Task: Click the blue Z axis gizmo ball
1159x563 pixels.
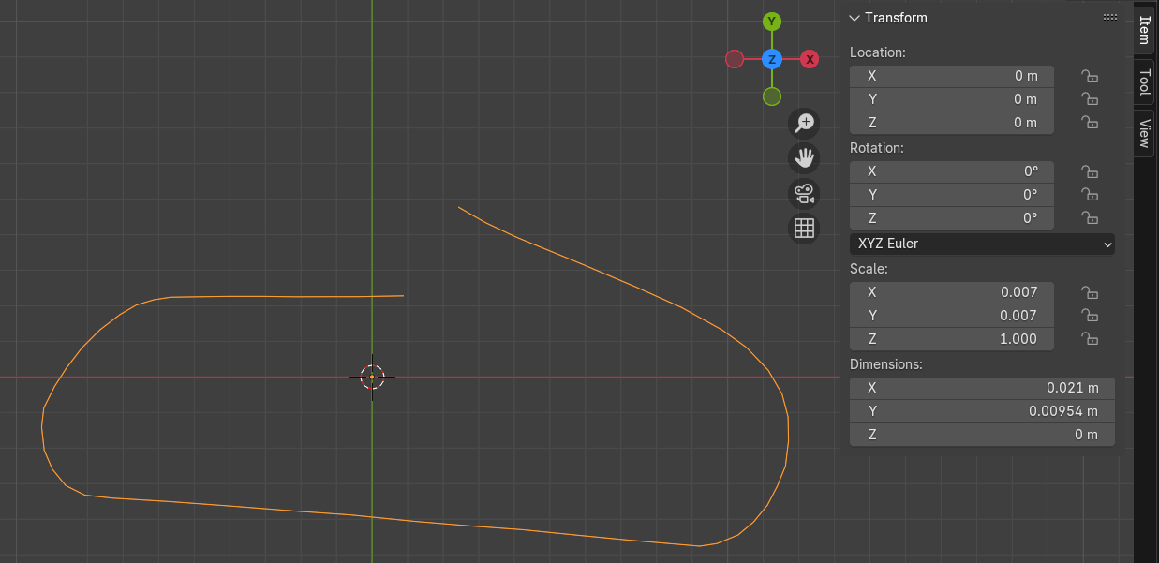Action: [771, 60]
